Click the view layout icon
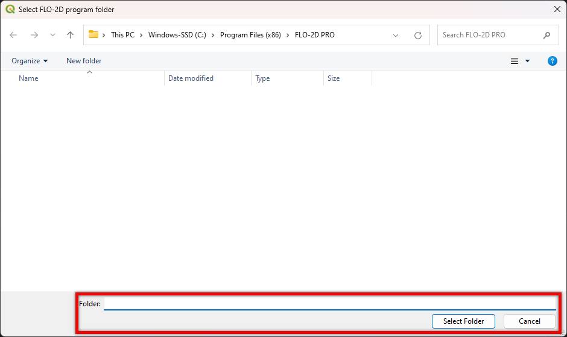The image size is (567, 337). tap(515, 61)
